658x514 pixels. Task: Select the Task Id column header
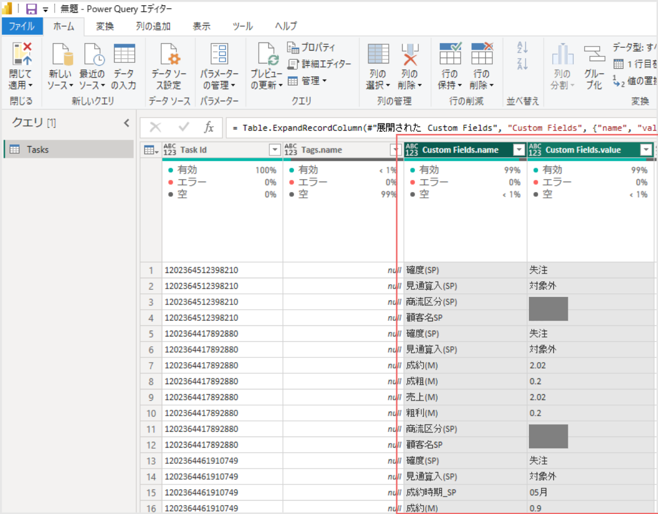point(222,150)
